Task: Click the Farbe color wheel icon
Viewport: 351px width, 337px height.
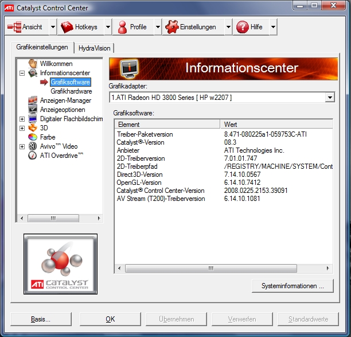Action: 33,137
